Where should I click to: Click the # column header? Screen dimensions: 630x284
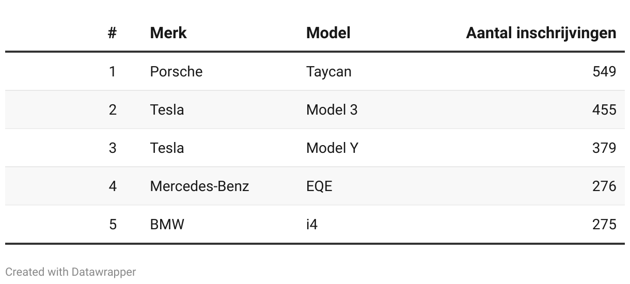[112, 33]
